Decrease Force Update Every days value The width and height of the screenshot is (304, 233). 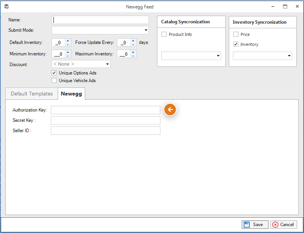pyautogui.click(x=133, y=44)
